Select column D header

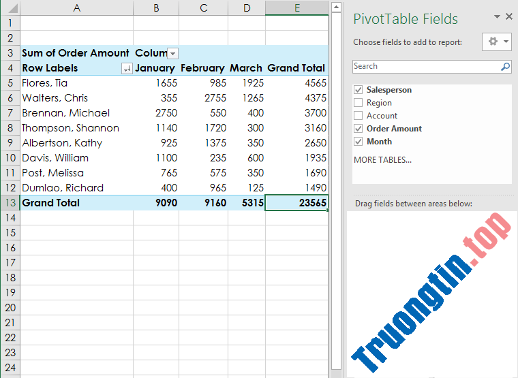pyautogui.click(x=247, y=8)
